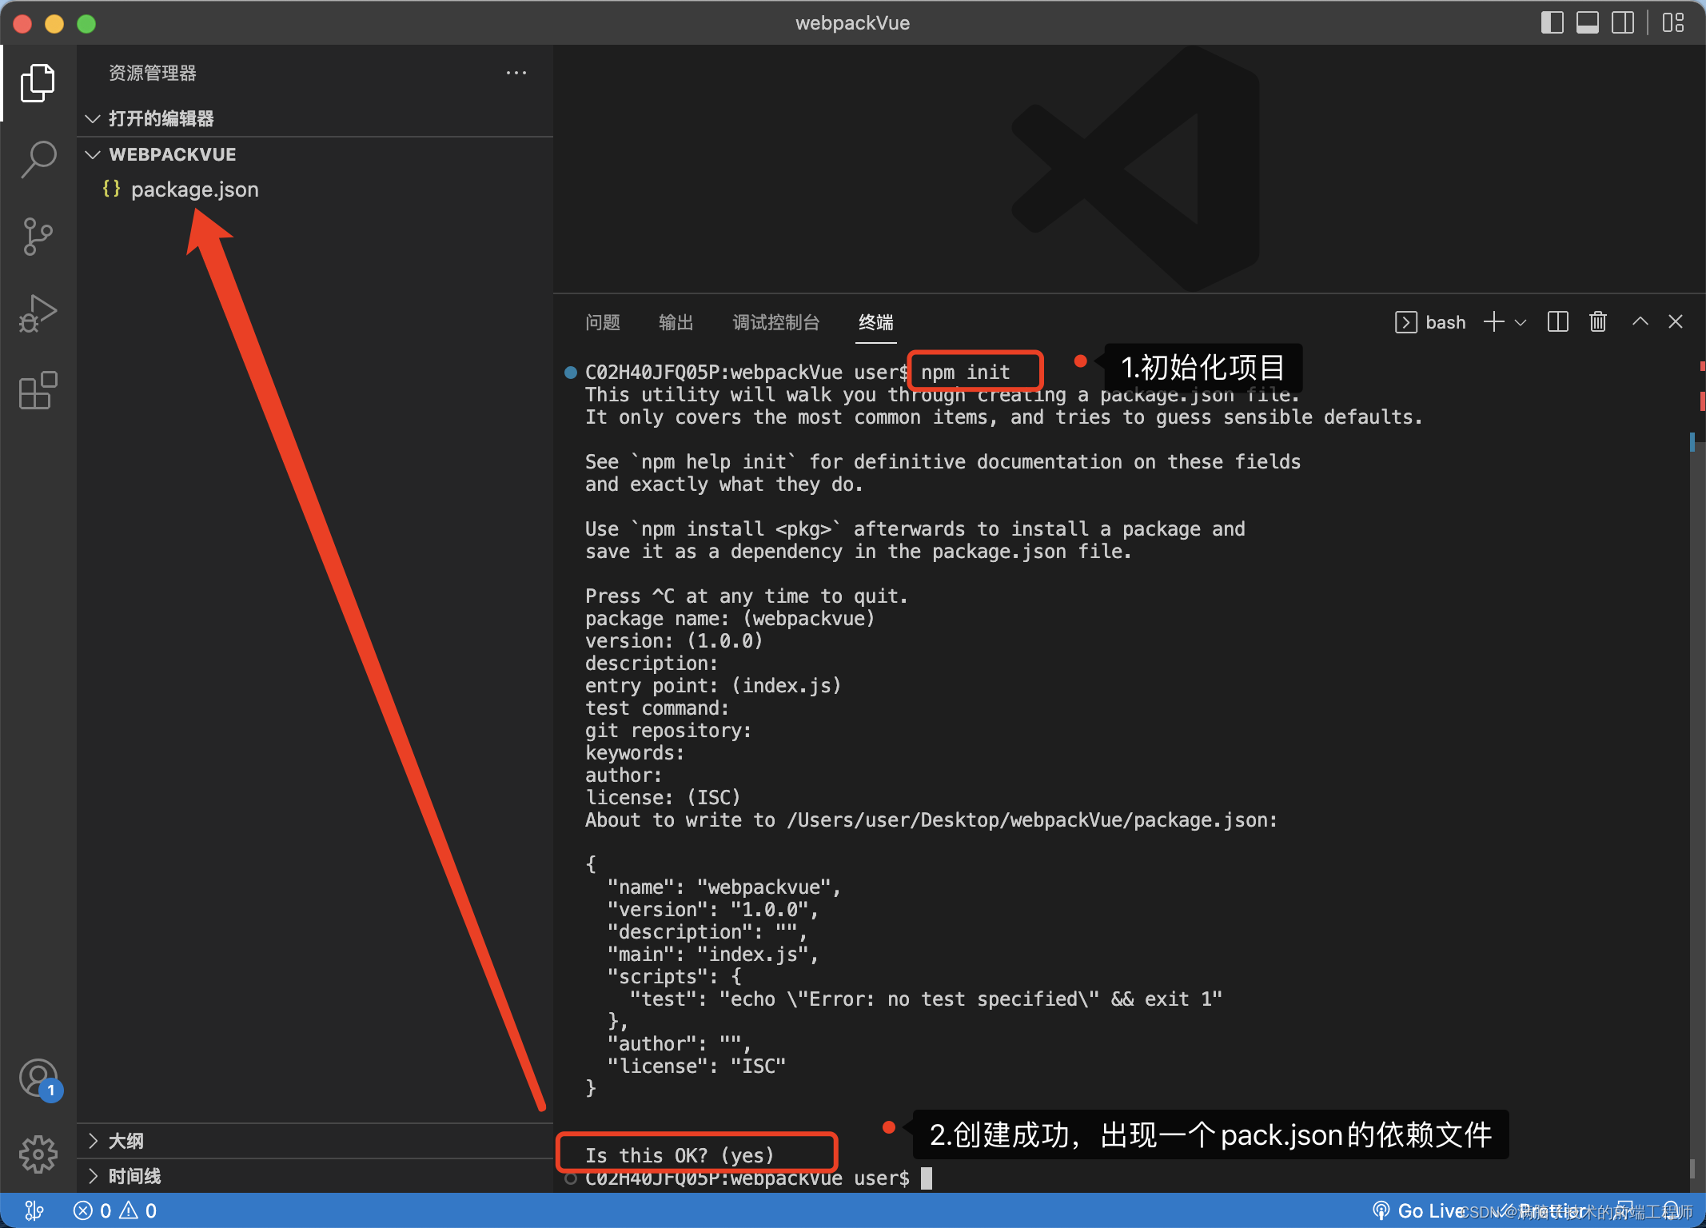The width and height of the screenshot is (1706, 1228).
Task: Open the Search view icon
Action: pos(38,159)
